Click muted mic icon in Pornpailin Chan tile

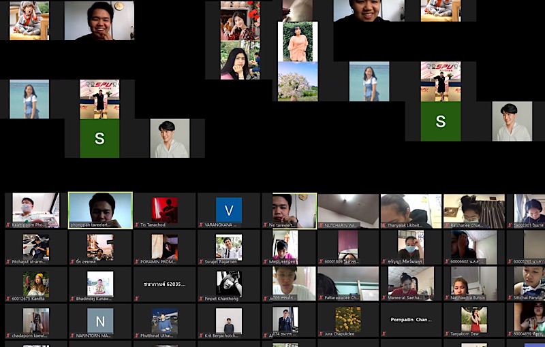384,334
